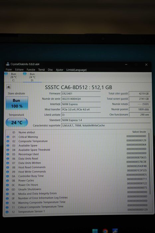155x233 pixels.
Task: Click raw value 00000000870655
Action: coord(136,158)
